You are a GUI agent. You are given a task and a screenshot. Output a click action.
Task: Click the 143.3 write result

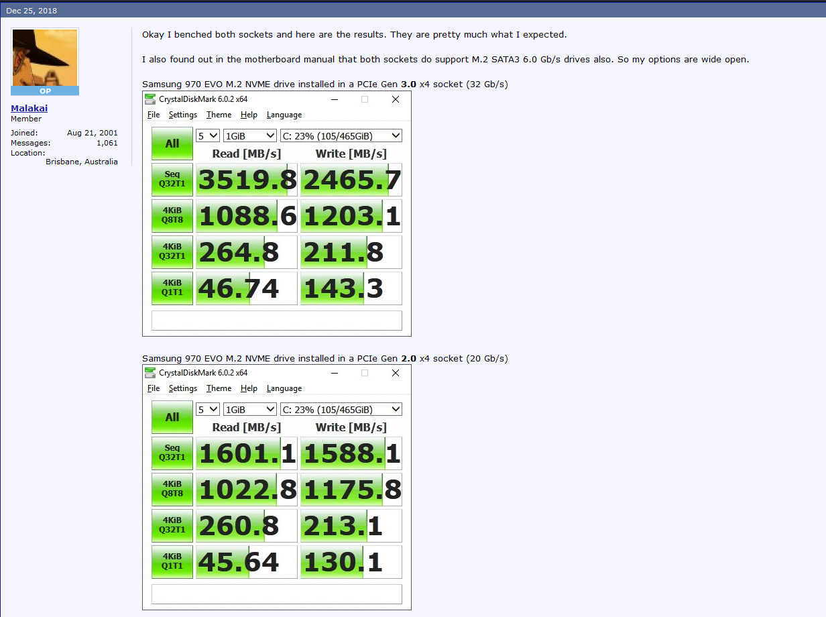pyautogui.click(x=351, y=288)
